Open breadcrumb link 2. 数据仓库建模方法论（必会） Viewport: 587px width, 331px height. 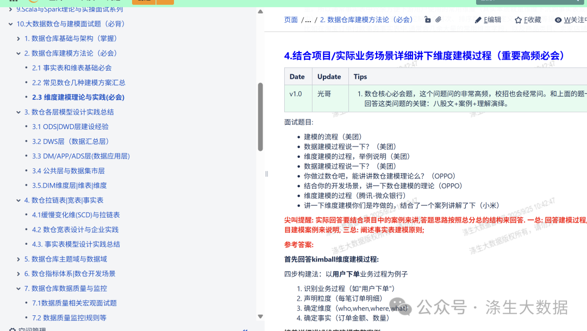point(366,20)
